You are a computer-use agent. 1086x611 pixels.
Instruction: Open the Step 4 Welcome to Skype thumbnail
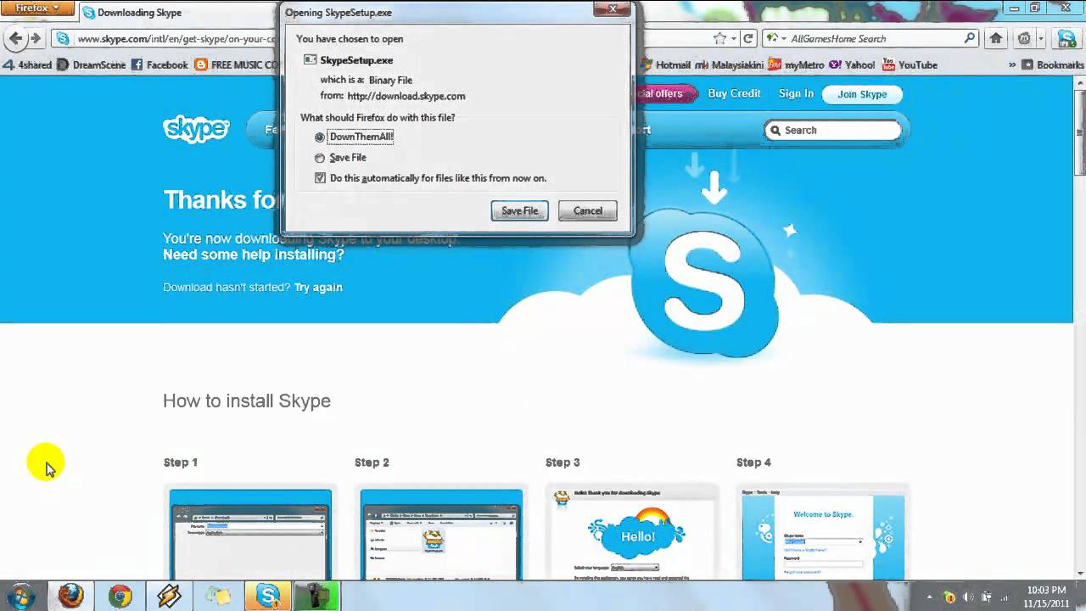[823, 532]
